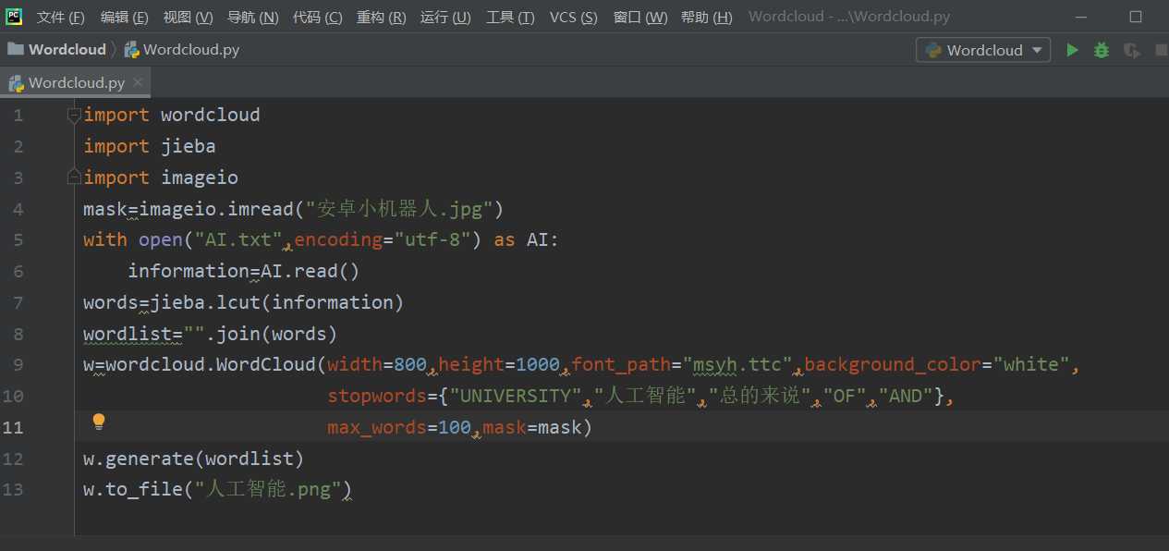Open the 视图 (V) menu

188,18
